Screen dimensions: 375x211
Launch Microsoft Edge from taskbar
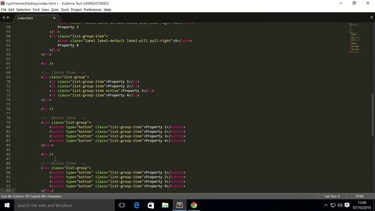[137, 205]
